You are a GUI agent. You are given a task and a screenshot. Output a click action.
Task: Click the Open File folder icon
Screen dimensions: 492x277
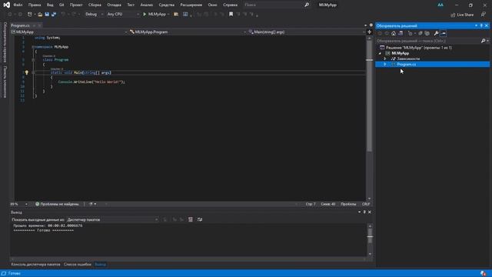point(40,14)
